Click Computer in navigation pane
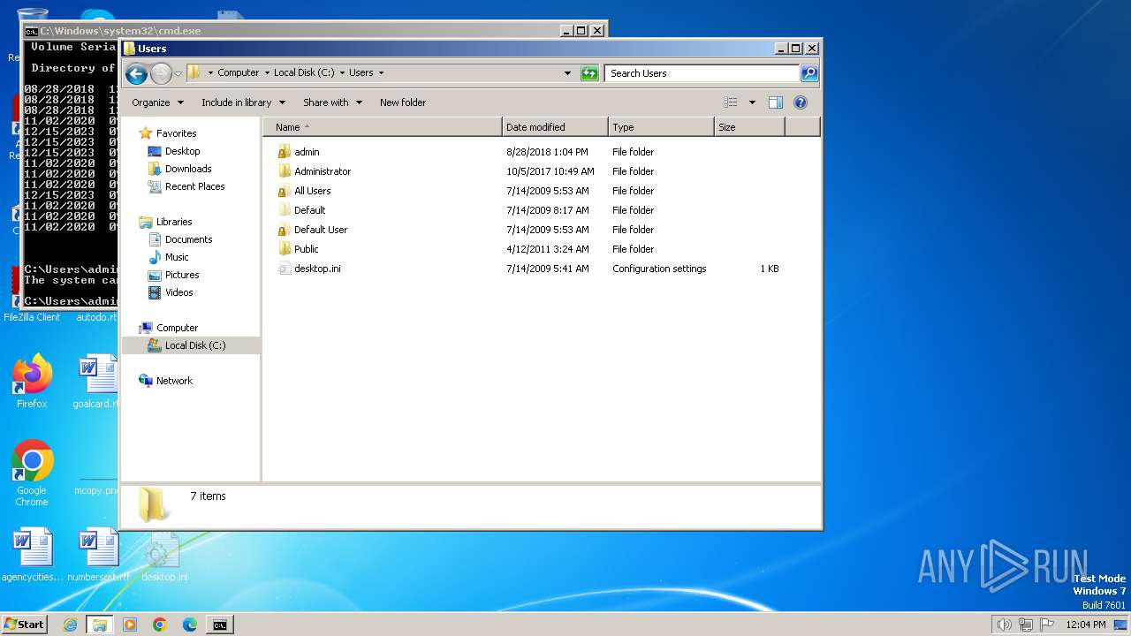Image resolution: width=1131 pixels, height=636 pixels. 177,328
